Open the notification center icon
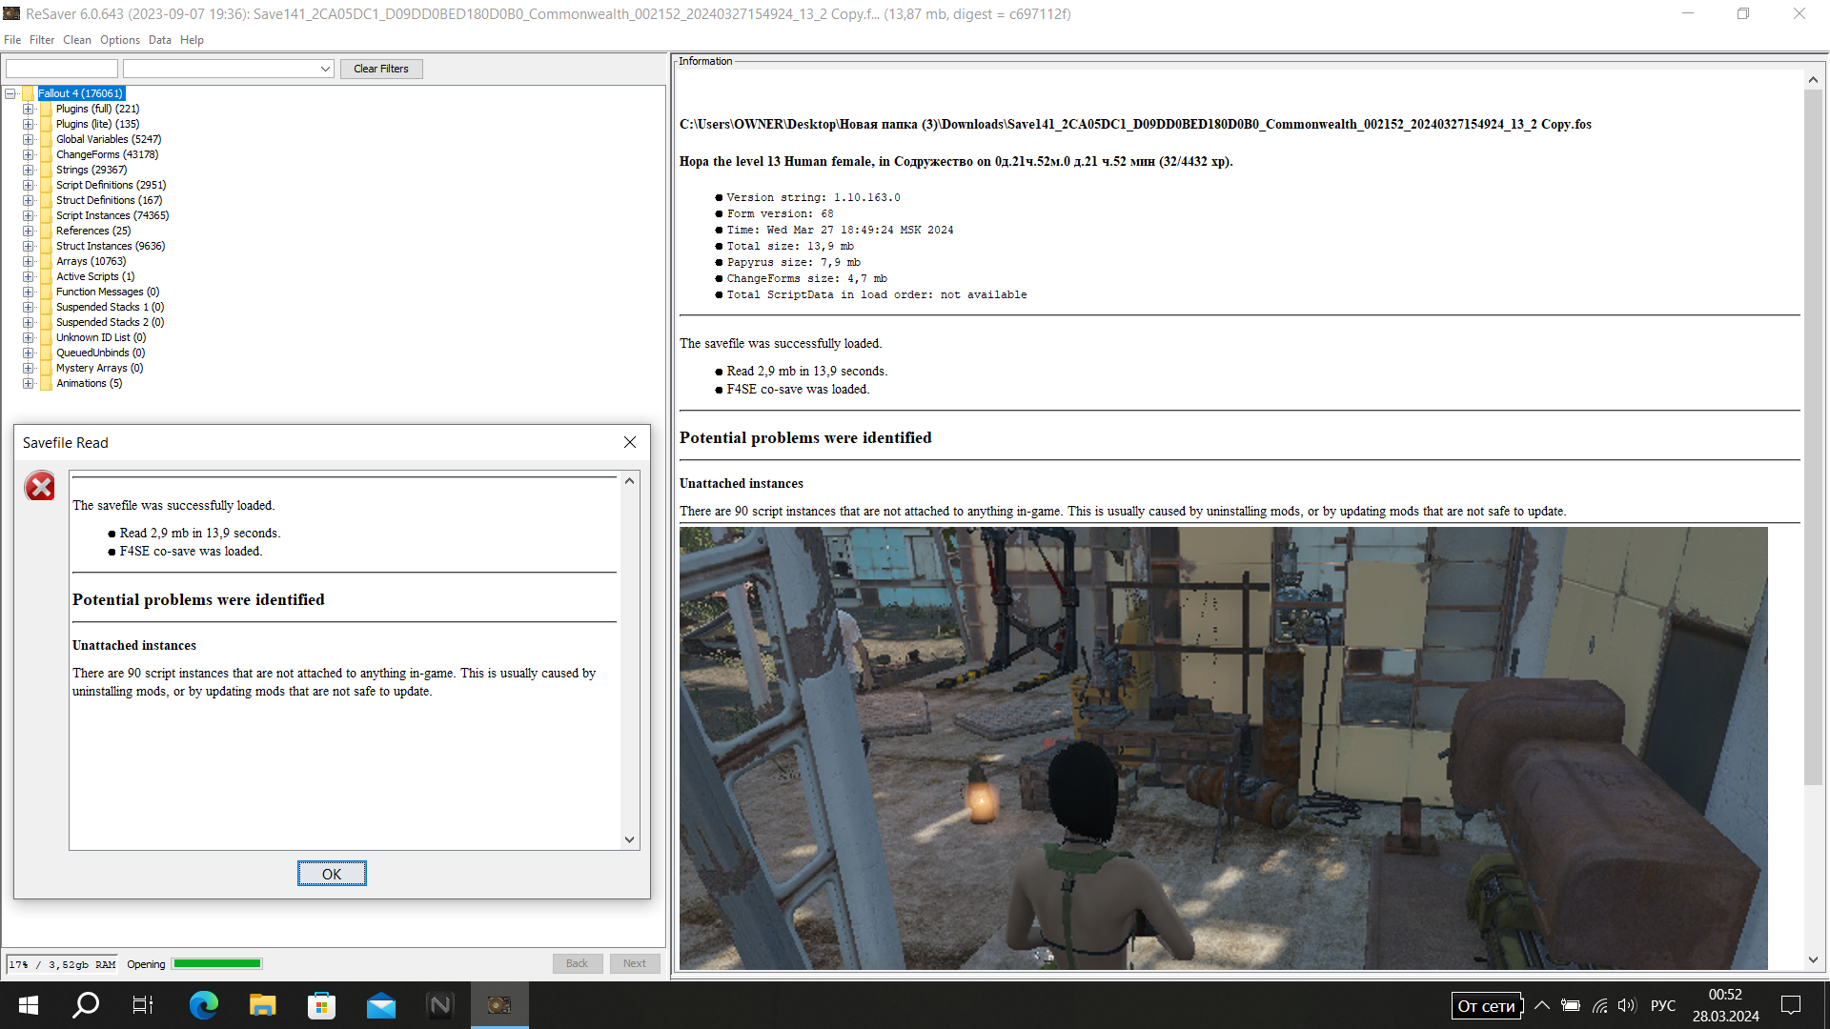This screenshot has width=1830, height=1029. pyautogui.click(x=1791, y=1005)
